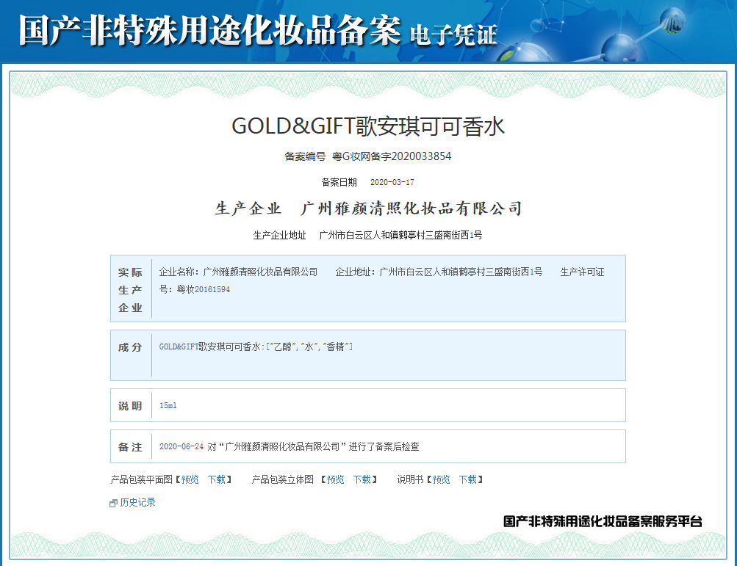Click the 国产非特殊用途化妆品备案服务平台 footer text
This screenshot has width=737, height=566.
click(603, 521)
